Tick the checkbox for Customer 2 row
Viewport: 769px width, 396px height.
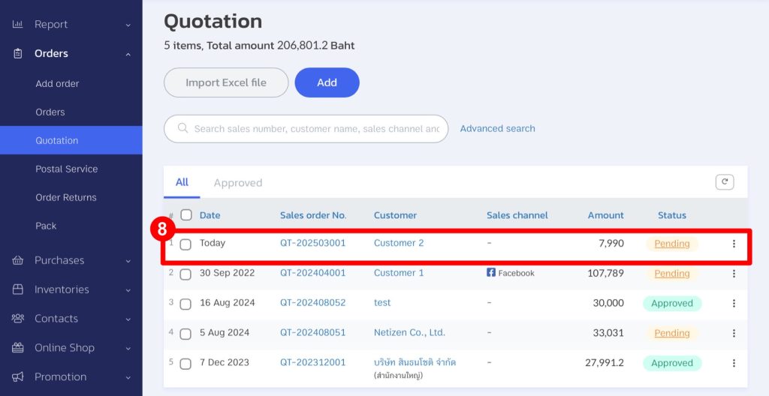pyautogui.click(x=185, y=244)
